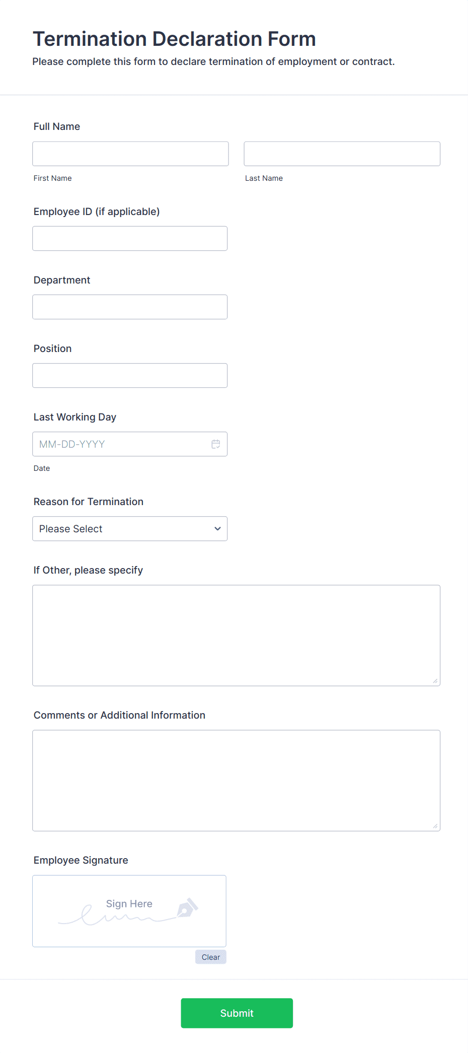Click the dropdown chevron on Reason for Termination
The width and height of the screenshot is (468, 1053).
pos(217,528)
